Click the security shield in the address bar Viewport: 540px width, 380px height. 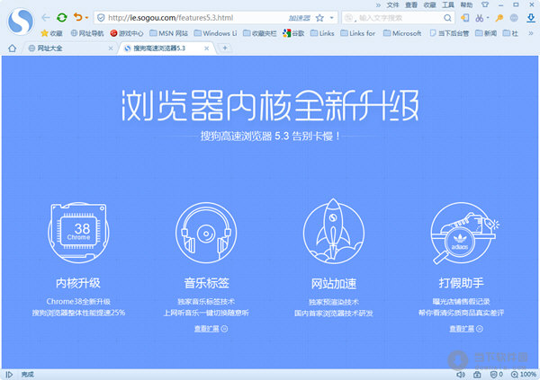[101, 18]
